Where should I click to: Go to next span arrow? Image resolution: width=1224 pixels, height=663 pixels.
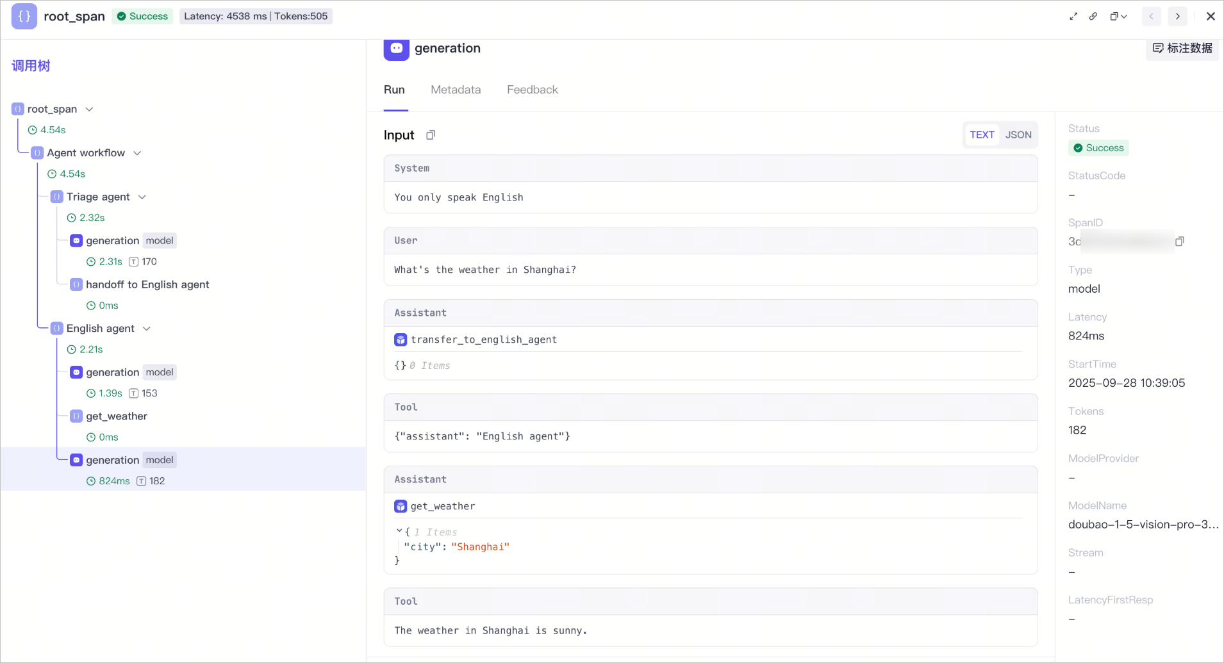tap(1178, 17)
